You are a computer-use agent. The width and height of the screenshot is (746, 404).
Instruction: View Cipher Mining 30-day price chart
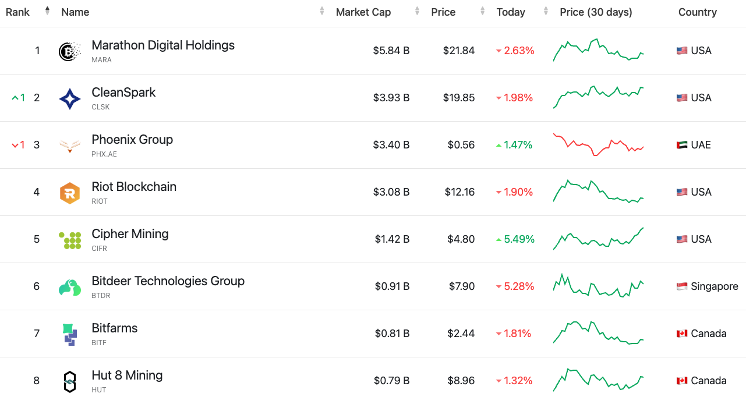[598, 239]
